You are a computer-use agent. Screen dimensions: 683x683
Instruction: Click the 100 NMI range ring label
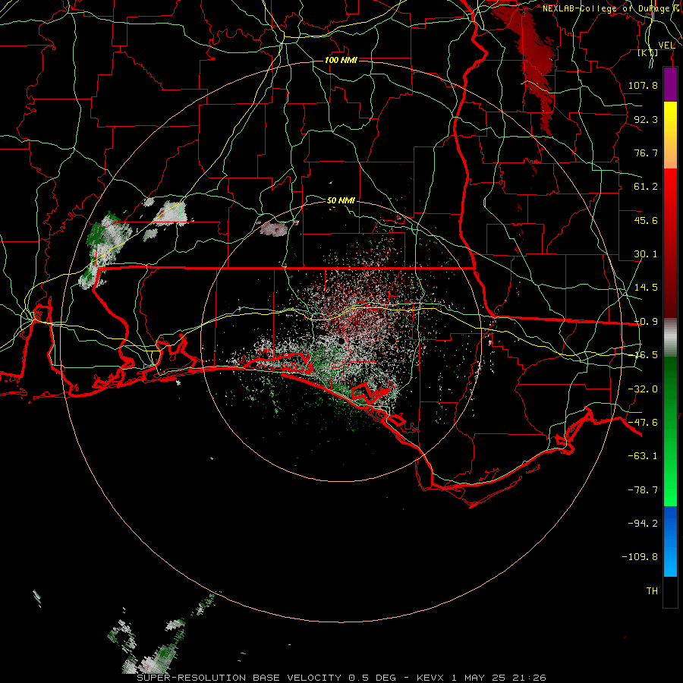(x=341, y=60)
